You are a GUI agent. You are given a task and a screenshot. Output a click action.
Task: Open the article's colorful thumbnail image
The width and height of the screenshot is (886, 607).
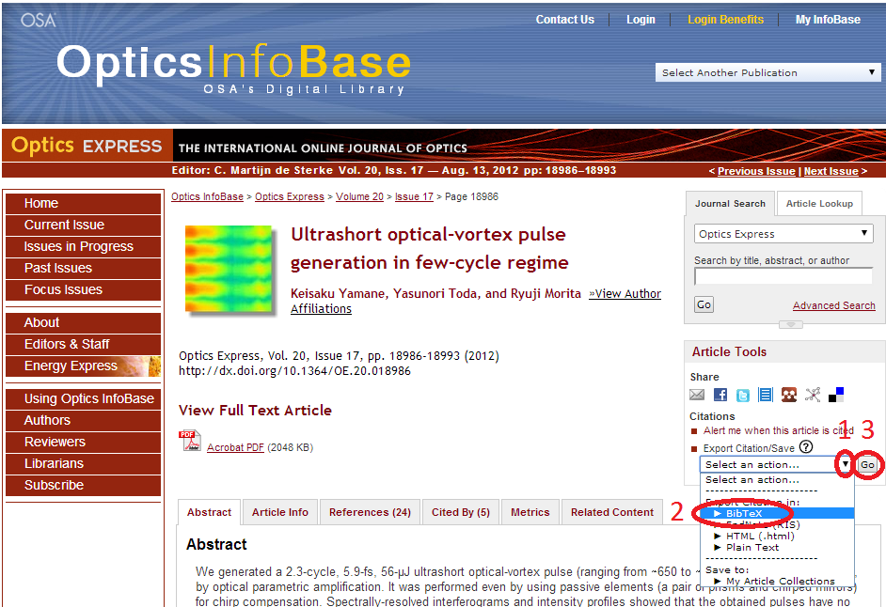229,268
